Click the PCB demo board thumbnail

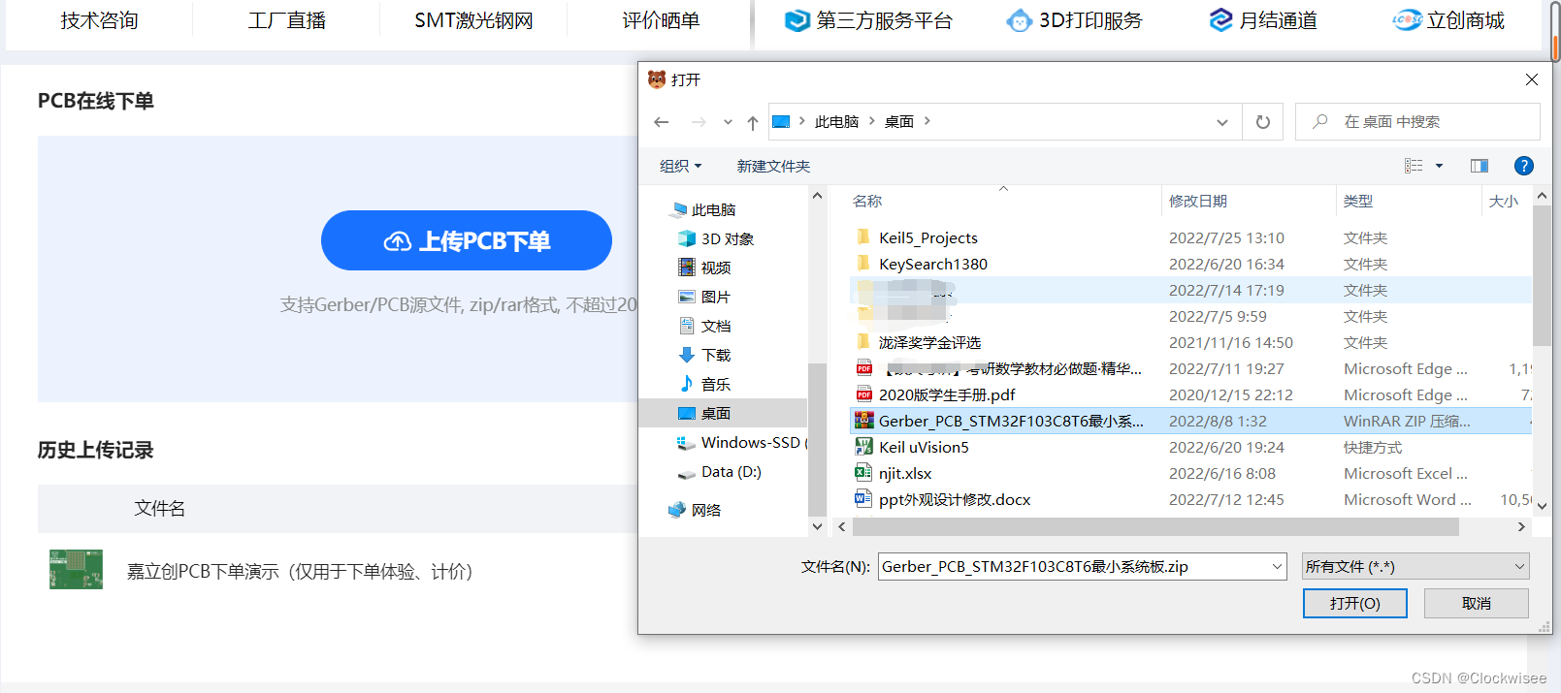pyautogui.click(x=76, y=570)
